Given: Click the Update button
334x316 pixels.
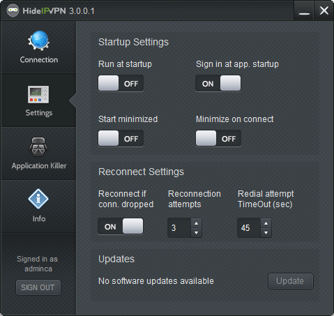Looking at the screenshot, I should pos(291,281).
